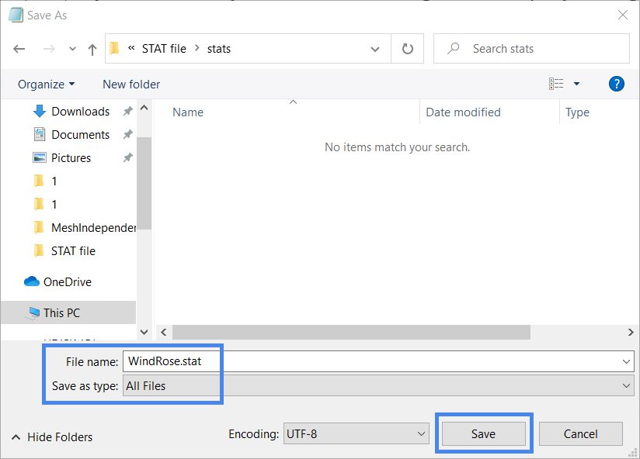The image size is (640, 459).
Task: Open the Save as type dropdown
Action: (624, 385)
